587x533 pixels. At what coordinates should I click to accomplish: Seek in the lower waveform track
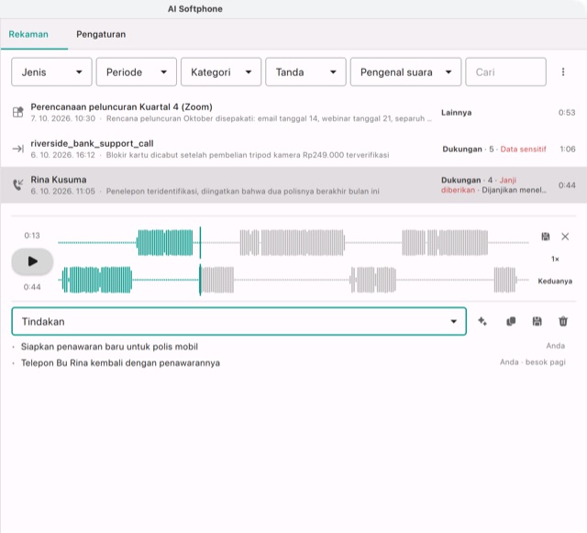pos(293,280)
